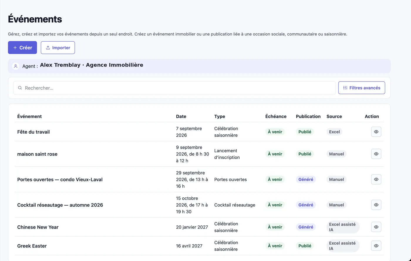Click the Échéance column header
The height and width of the screenshot is (261, 411).
(x=276, y=116)
